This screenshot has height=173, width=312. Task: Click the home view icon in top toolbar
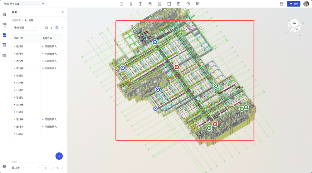click(121, 4)
